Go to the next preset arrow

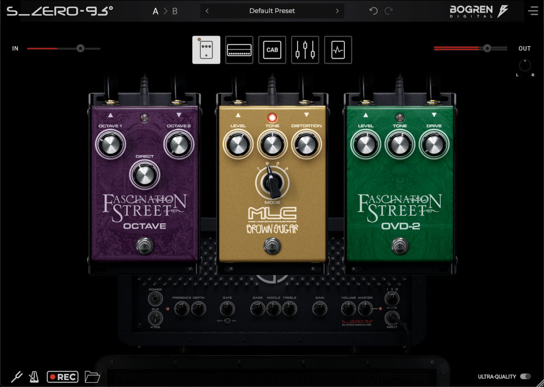point(337,11)
